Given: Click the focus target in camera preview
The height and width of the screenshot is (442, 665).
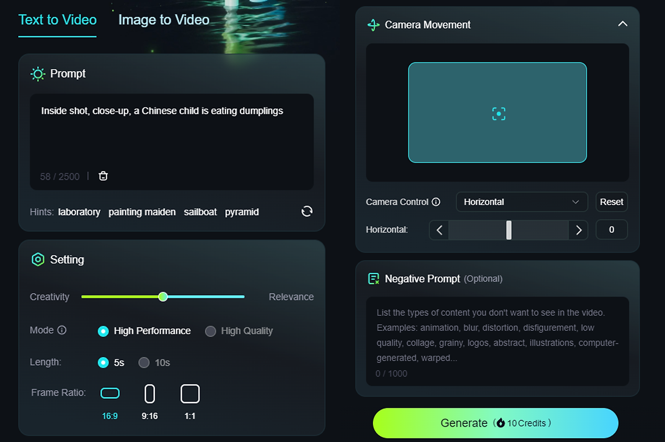Looking at the screenshot, I should tap(498, 113).
